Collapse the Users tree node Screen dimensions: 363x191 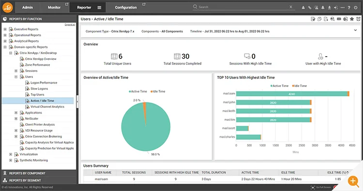click(x=16, y=77)
